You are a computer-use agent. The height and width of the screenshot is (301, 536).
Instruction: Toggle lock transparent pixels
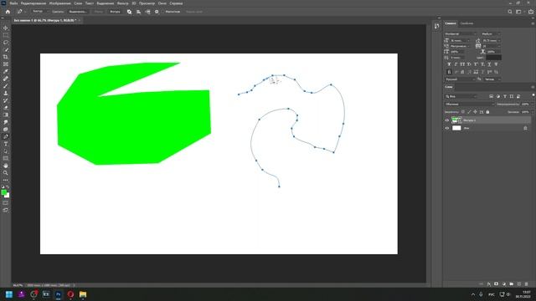463,112
